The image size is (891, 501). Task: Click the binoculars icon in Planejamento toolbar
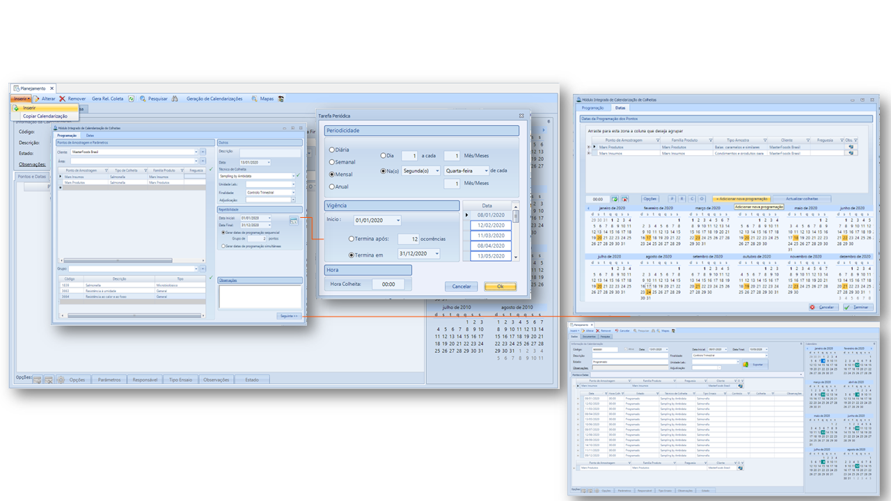click(x=175, y=99)
